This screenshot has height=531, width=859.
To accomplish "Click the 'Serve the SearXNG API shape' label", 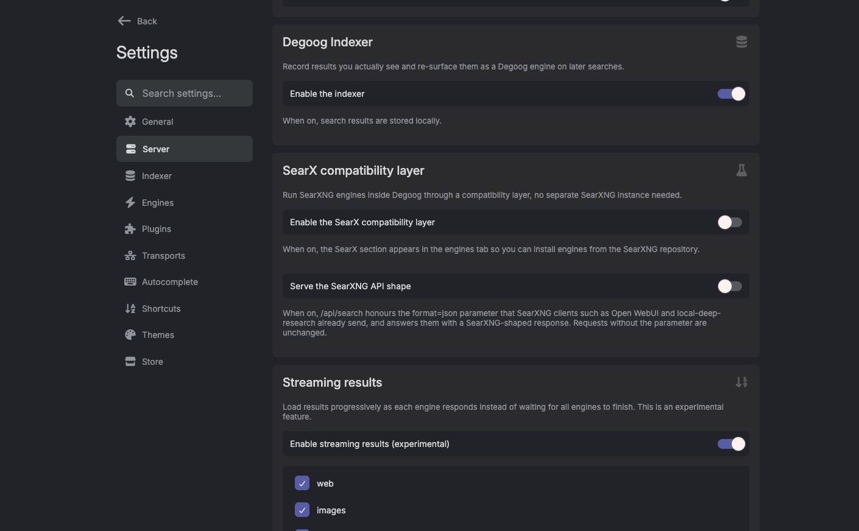I will point(350,286).
